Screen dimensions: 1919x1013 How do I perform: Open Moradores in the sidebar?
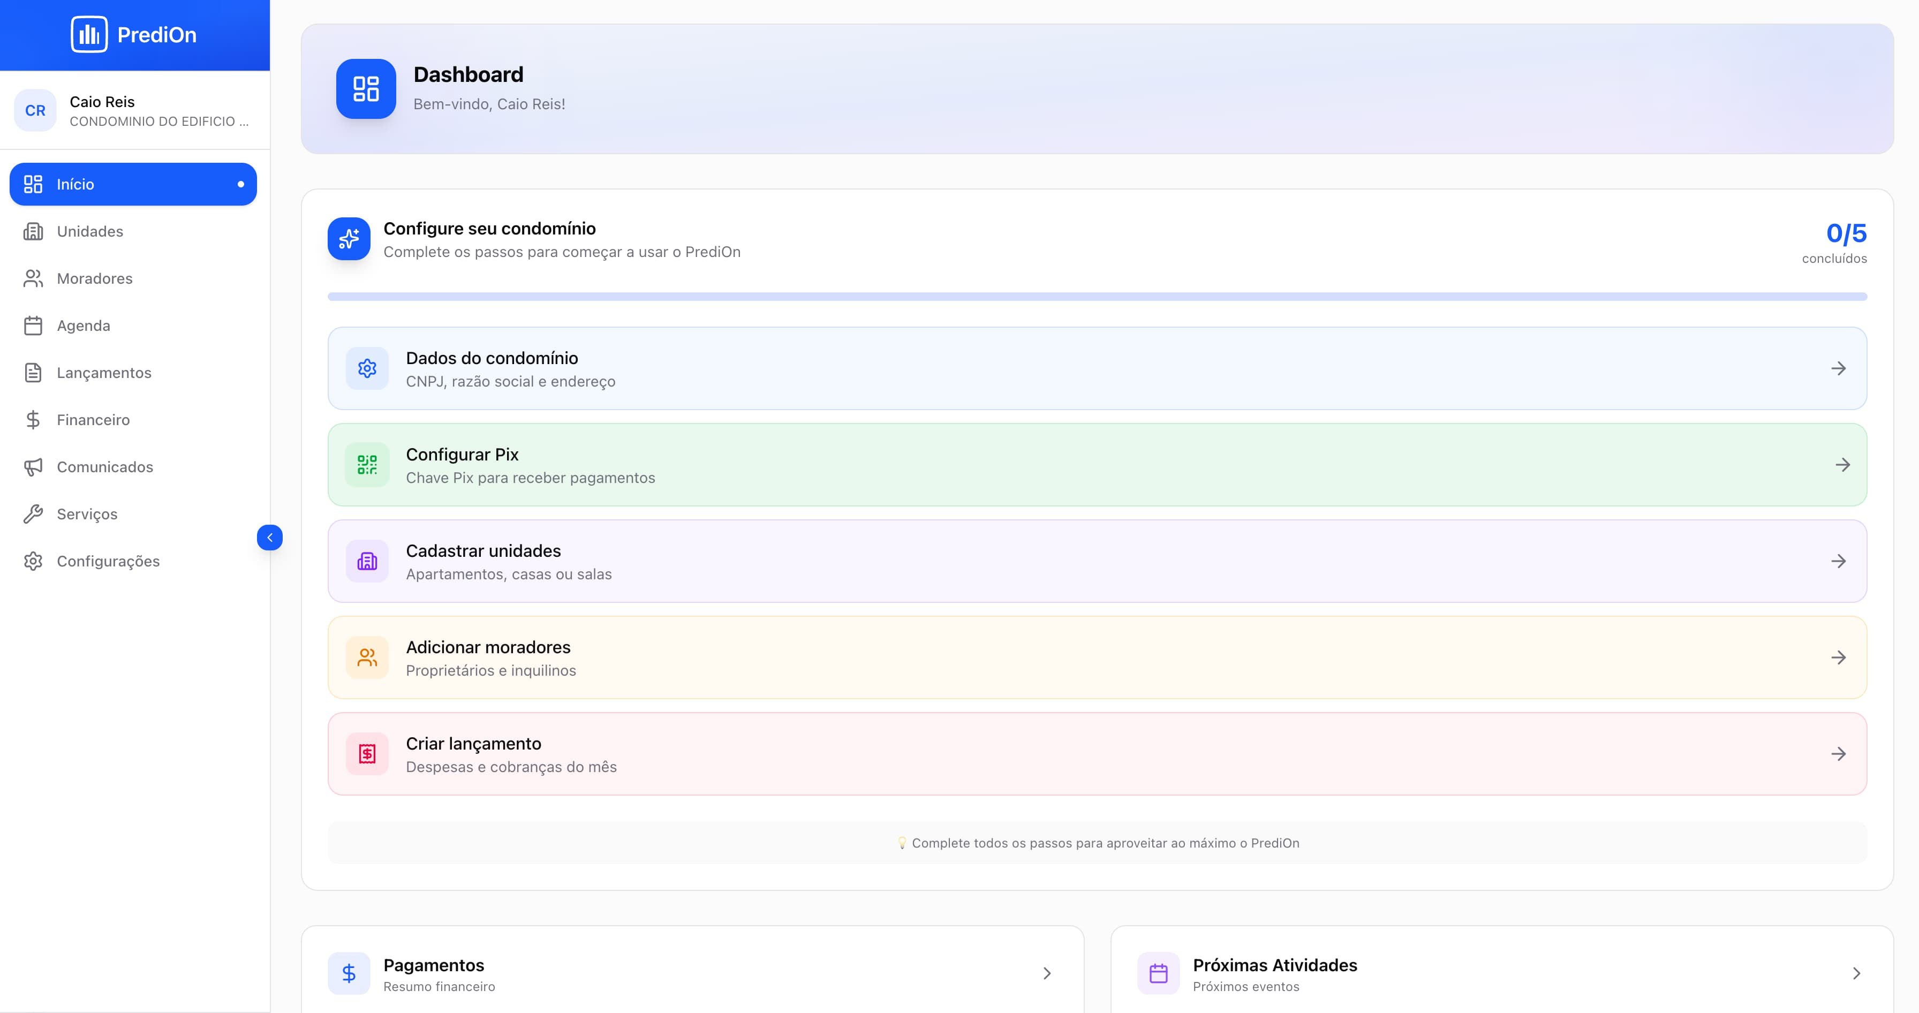coord(95,278)
